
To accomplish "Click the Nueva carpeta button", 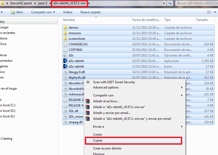I will (90, 12).
